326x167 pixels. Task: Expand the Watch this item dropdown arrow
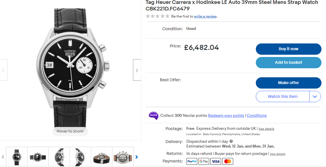315,96
